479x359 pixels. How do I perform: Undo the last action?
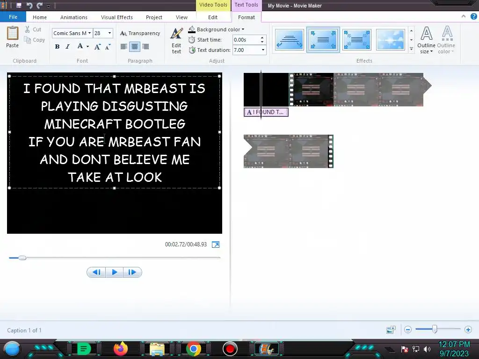29,6
